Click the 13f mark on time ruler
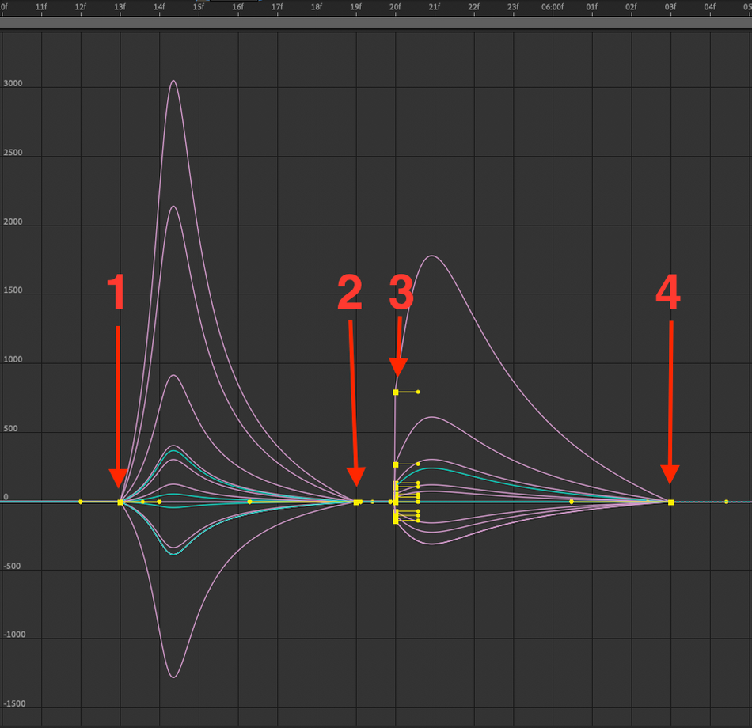 [120, 7]
